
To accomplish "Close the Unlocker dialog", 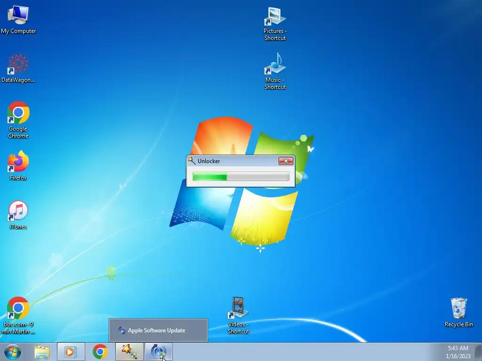I will pyautogui.click(x=286, y=161).
